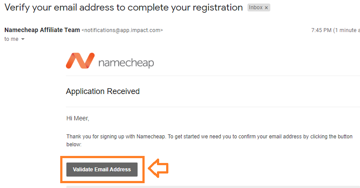Click the Validate Email Address button
Screen dimensions: 360x188
102,170
